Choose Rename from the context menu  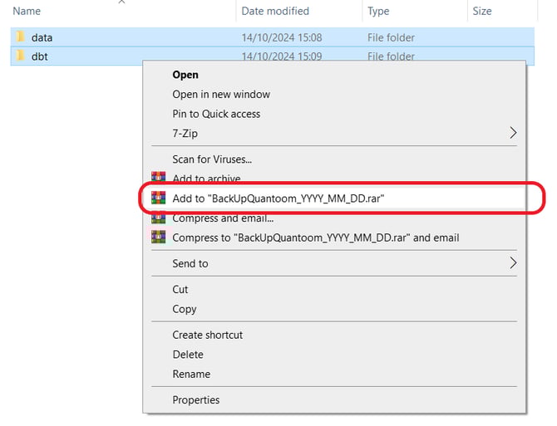[x=191, y=374]
